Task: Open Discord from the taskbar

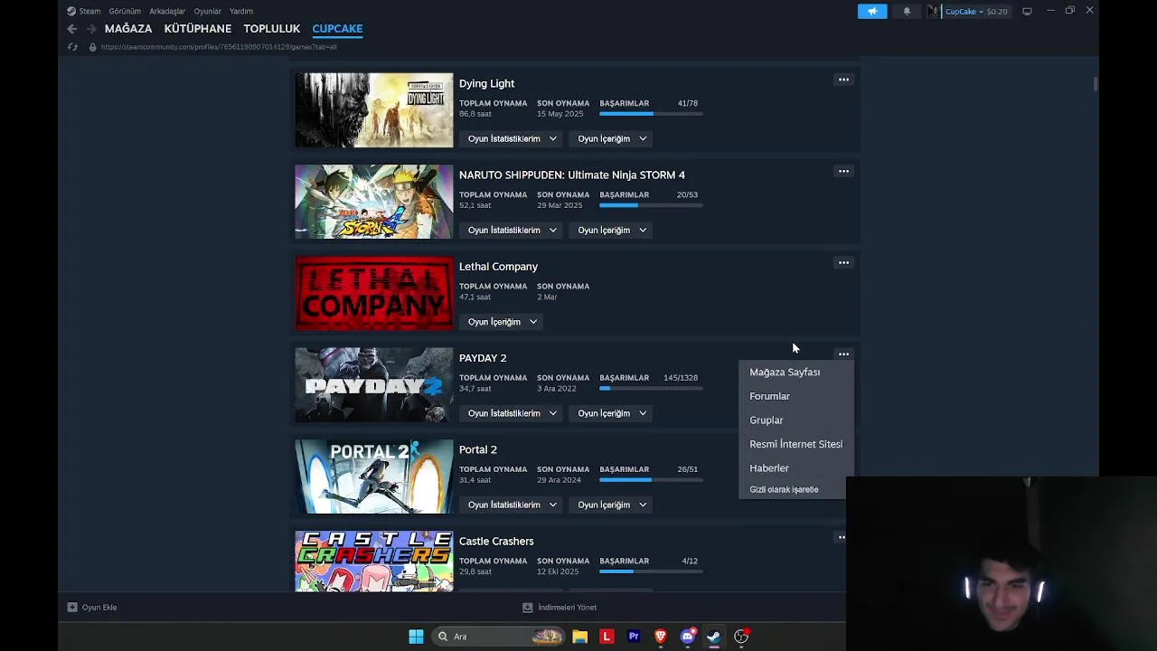Action: pos(688,637)
